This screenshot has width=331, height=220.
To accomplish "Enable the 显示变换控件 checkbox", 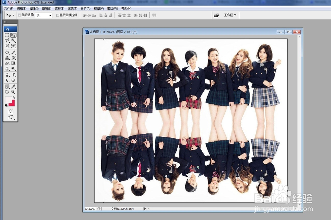I will [57, 15].
